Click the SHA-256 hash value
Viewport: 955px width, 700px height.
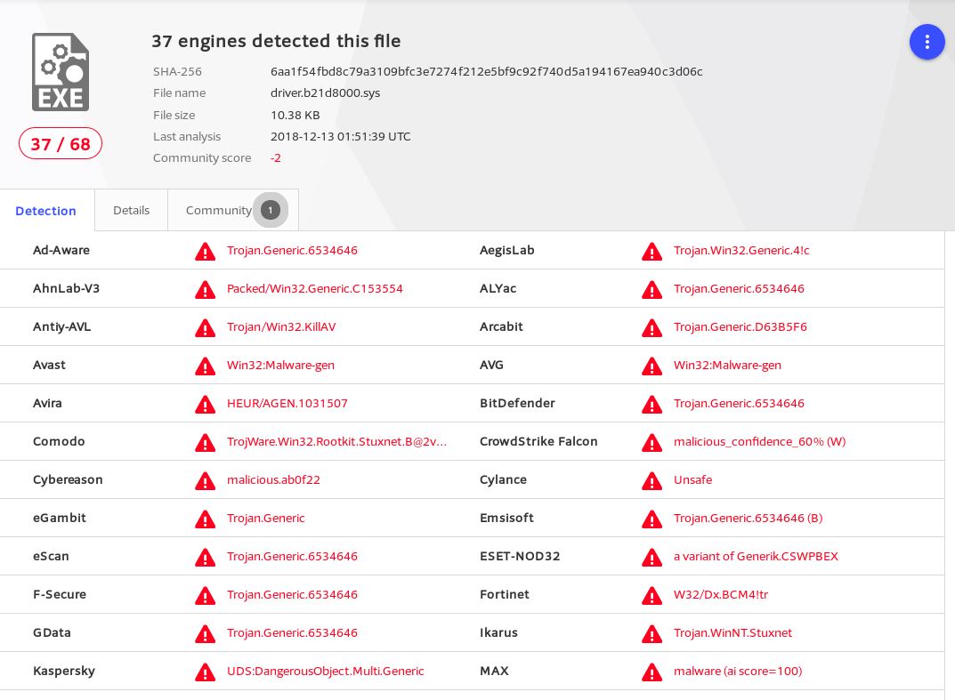(486, 71)
